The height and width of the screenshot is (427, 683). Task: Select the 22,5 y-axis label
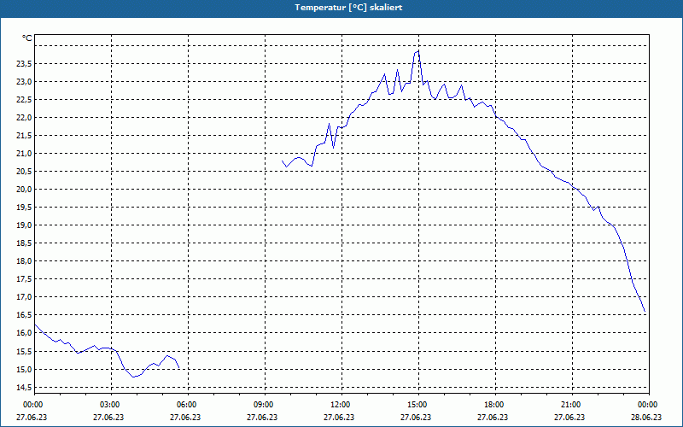click(x=24, y=100)
